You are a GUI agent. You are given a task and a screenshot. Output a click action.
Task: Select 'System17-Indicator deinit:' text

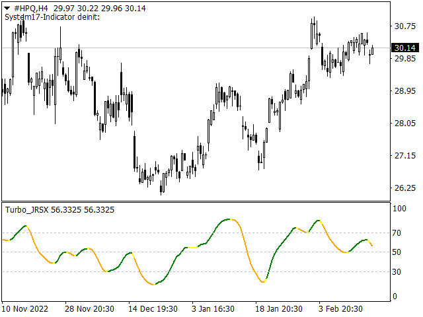[52, 17]
